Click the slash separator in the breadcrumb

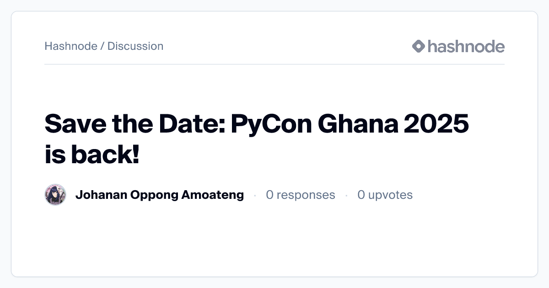coord(102,46)
